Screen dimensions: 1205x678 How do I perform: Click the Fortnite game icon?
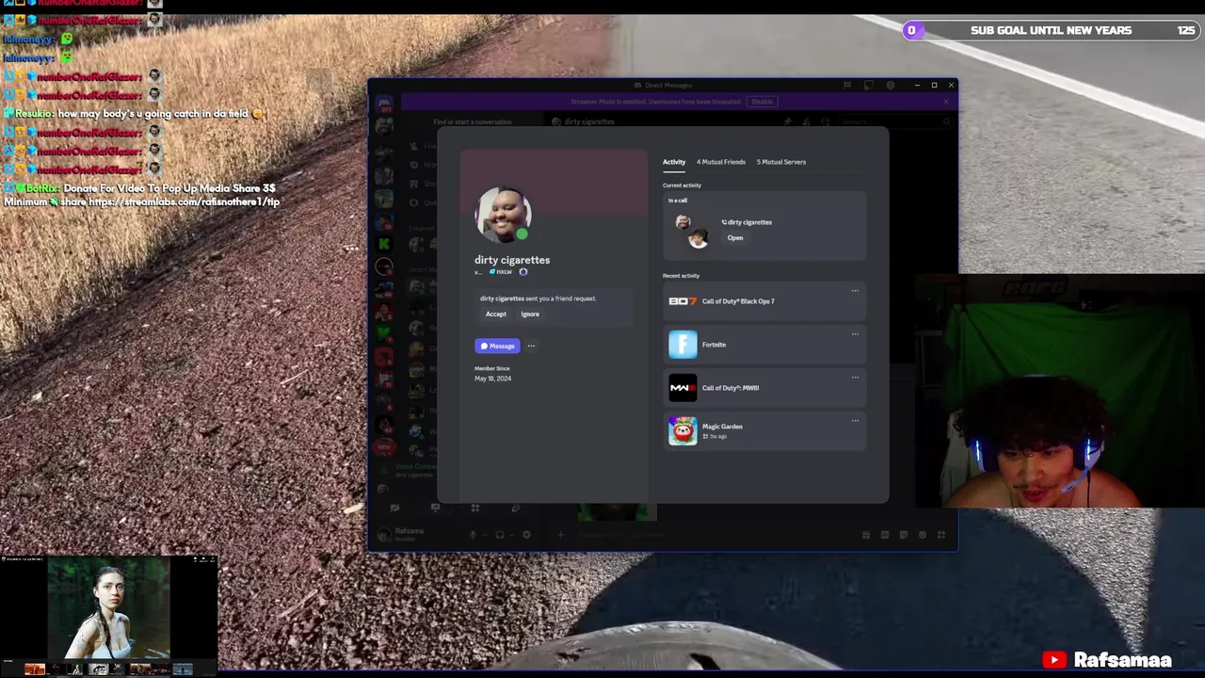tap(683, 345)
